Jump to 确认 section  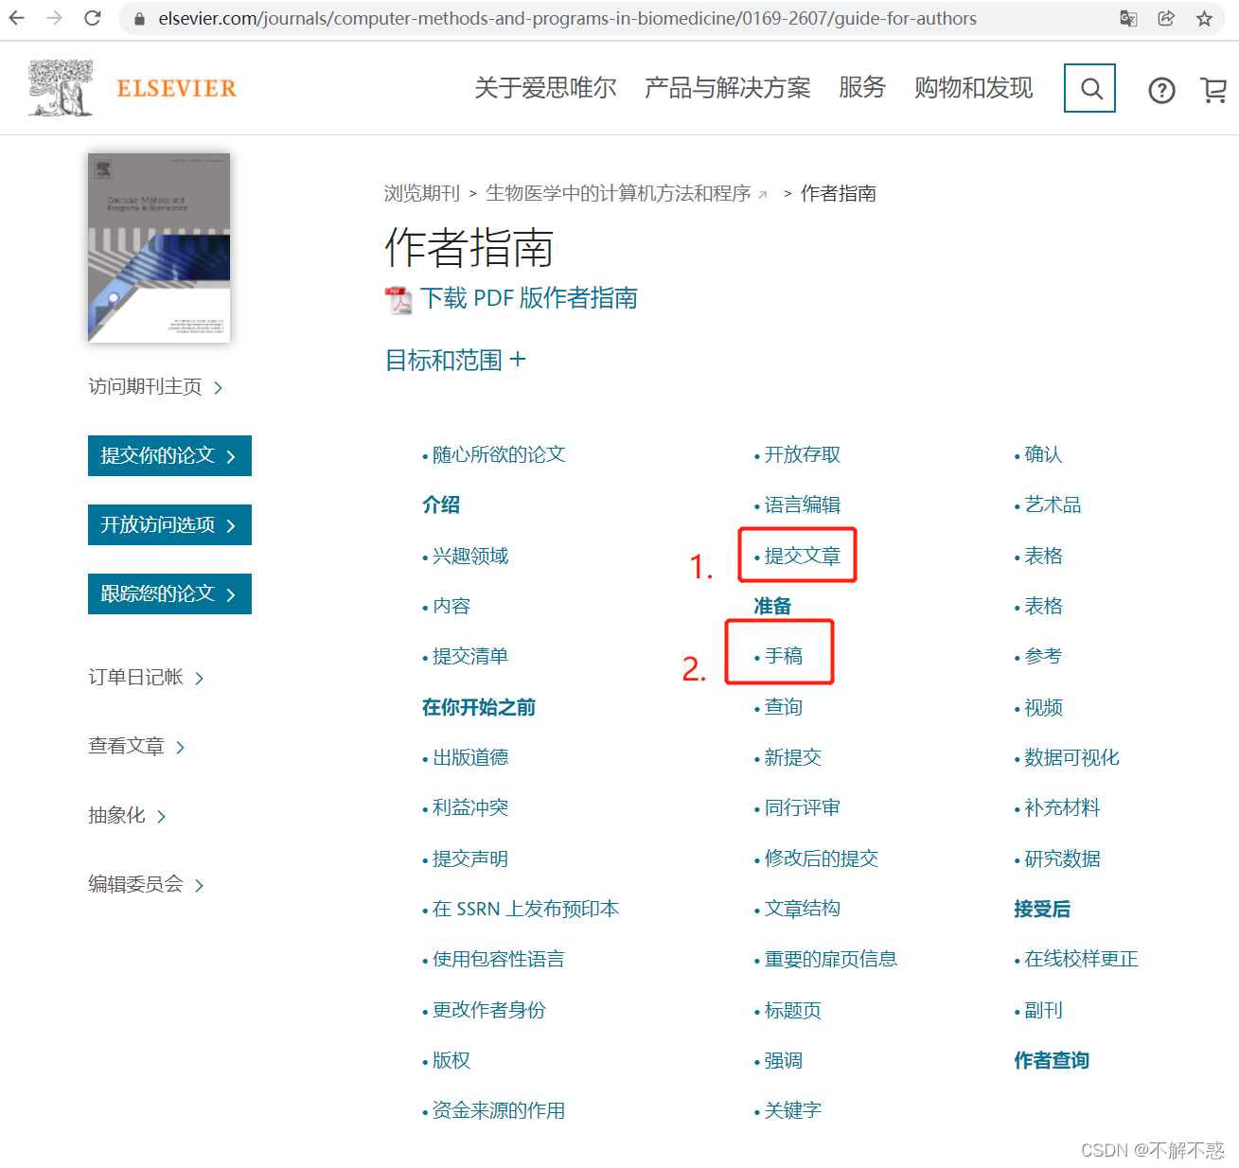tap(1044, 454)
